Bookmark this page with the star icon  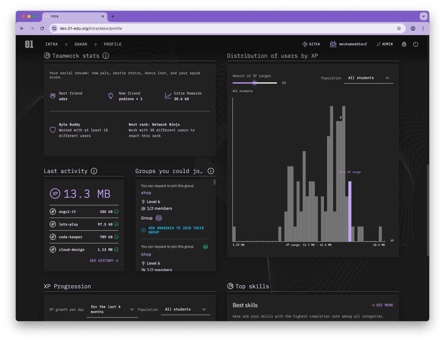(x=399, y=28)
